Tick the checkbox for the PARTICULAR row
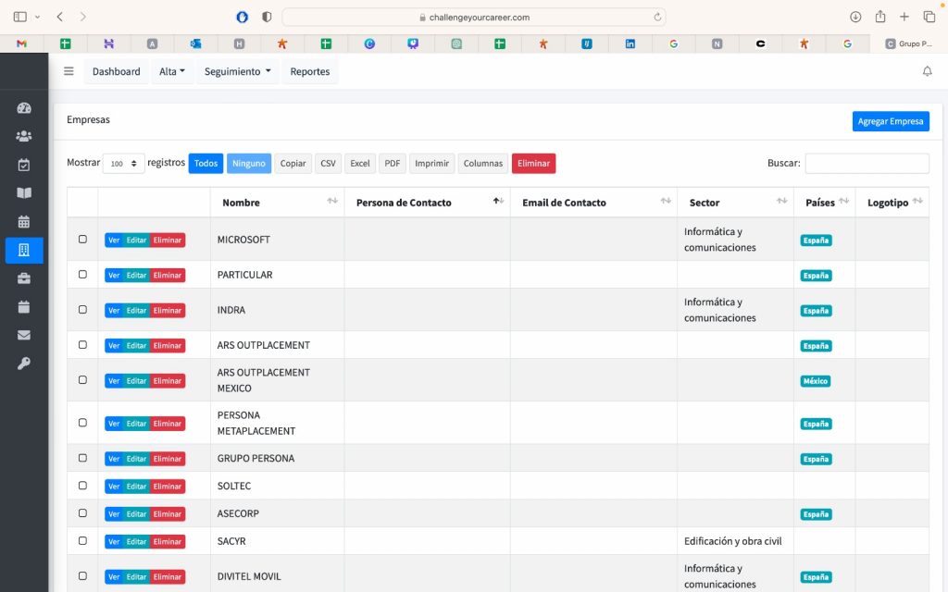The width and height of the screenshot is (948, 592). pos(82,274)
